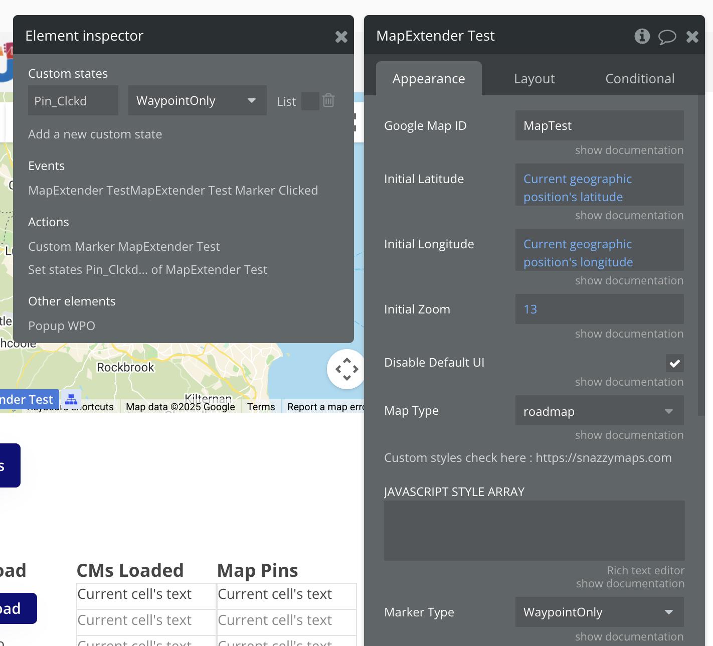Edit the Initial Longitude expression

pos(600,250)
